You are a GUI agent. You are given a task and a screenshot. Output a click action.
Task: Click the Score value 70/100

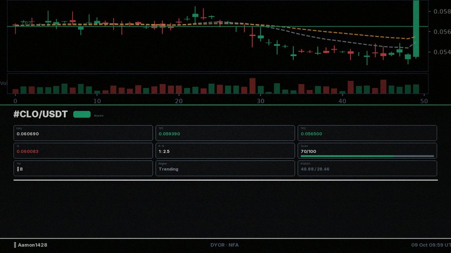pyautogui.click(x=308, y=151)
